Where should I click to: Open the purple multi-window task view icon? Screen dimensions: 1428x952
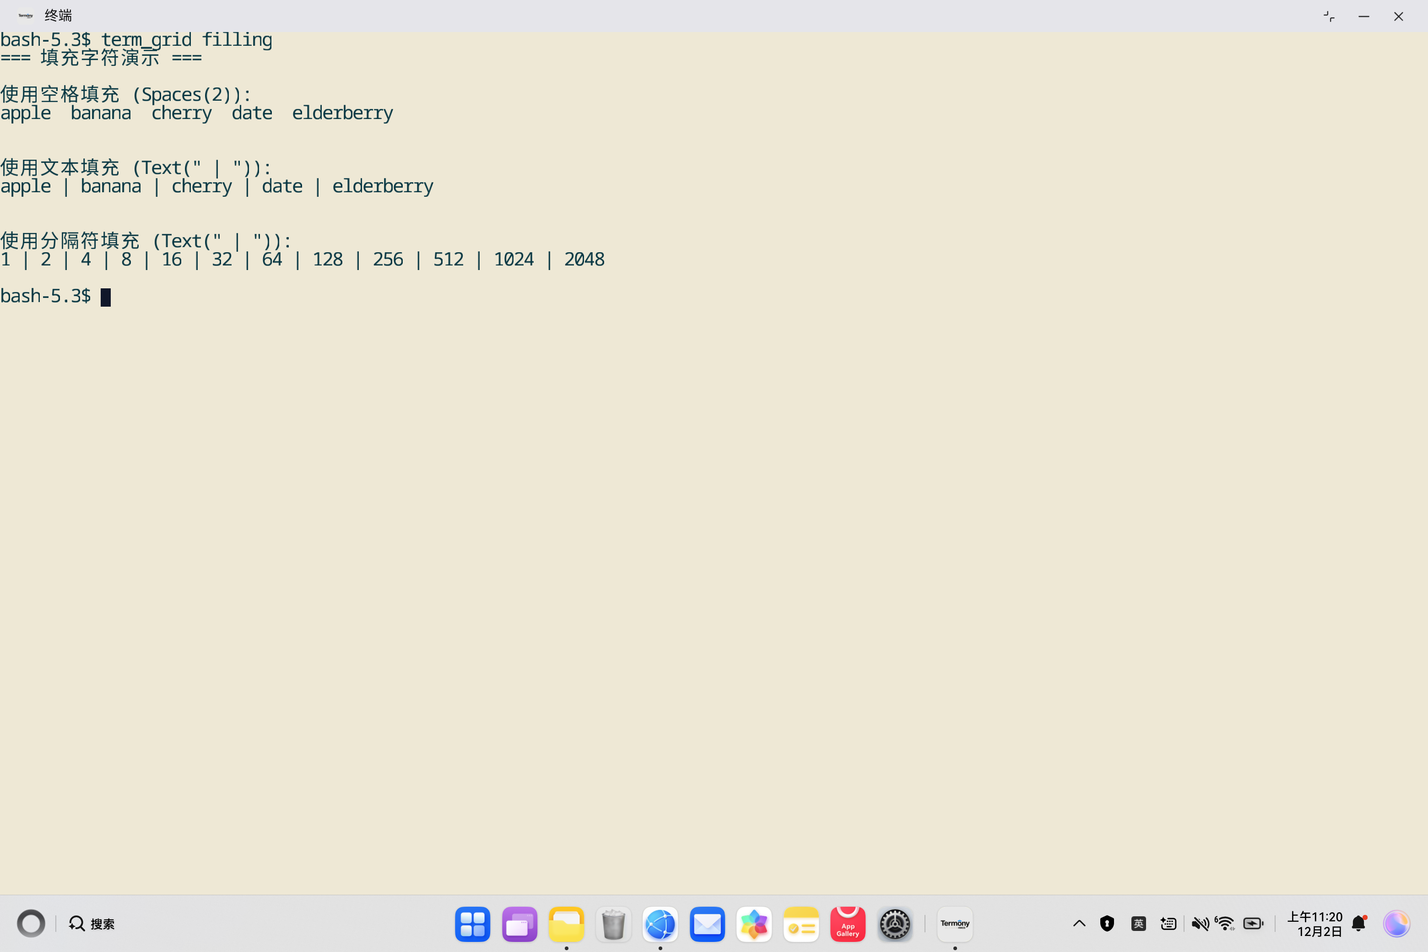point(519,924)
